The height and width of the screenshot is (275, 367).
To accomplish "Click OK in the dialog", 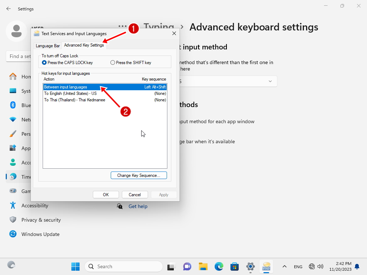I will tap(106, 195).
